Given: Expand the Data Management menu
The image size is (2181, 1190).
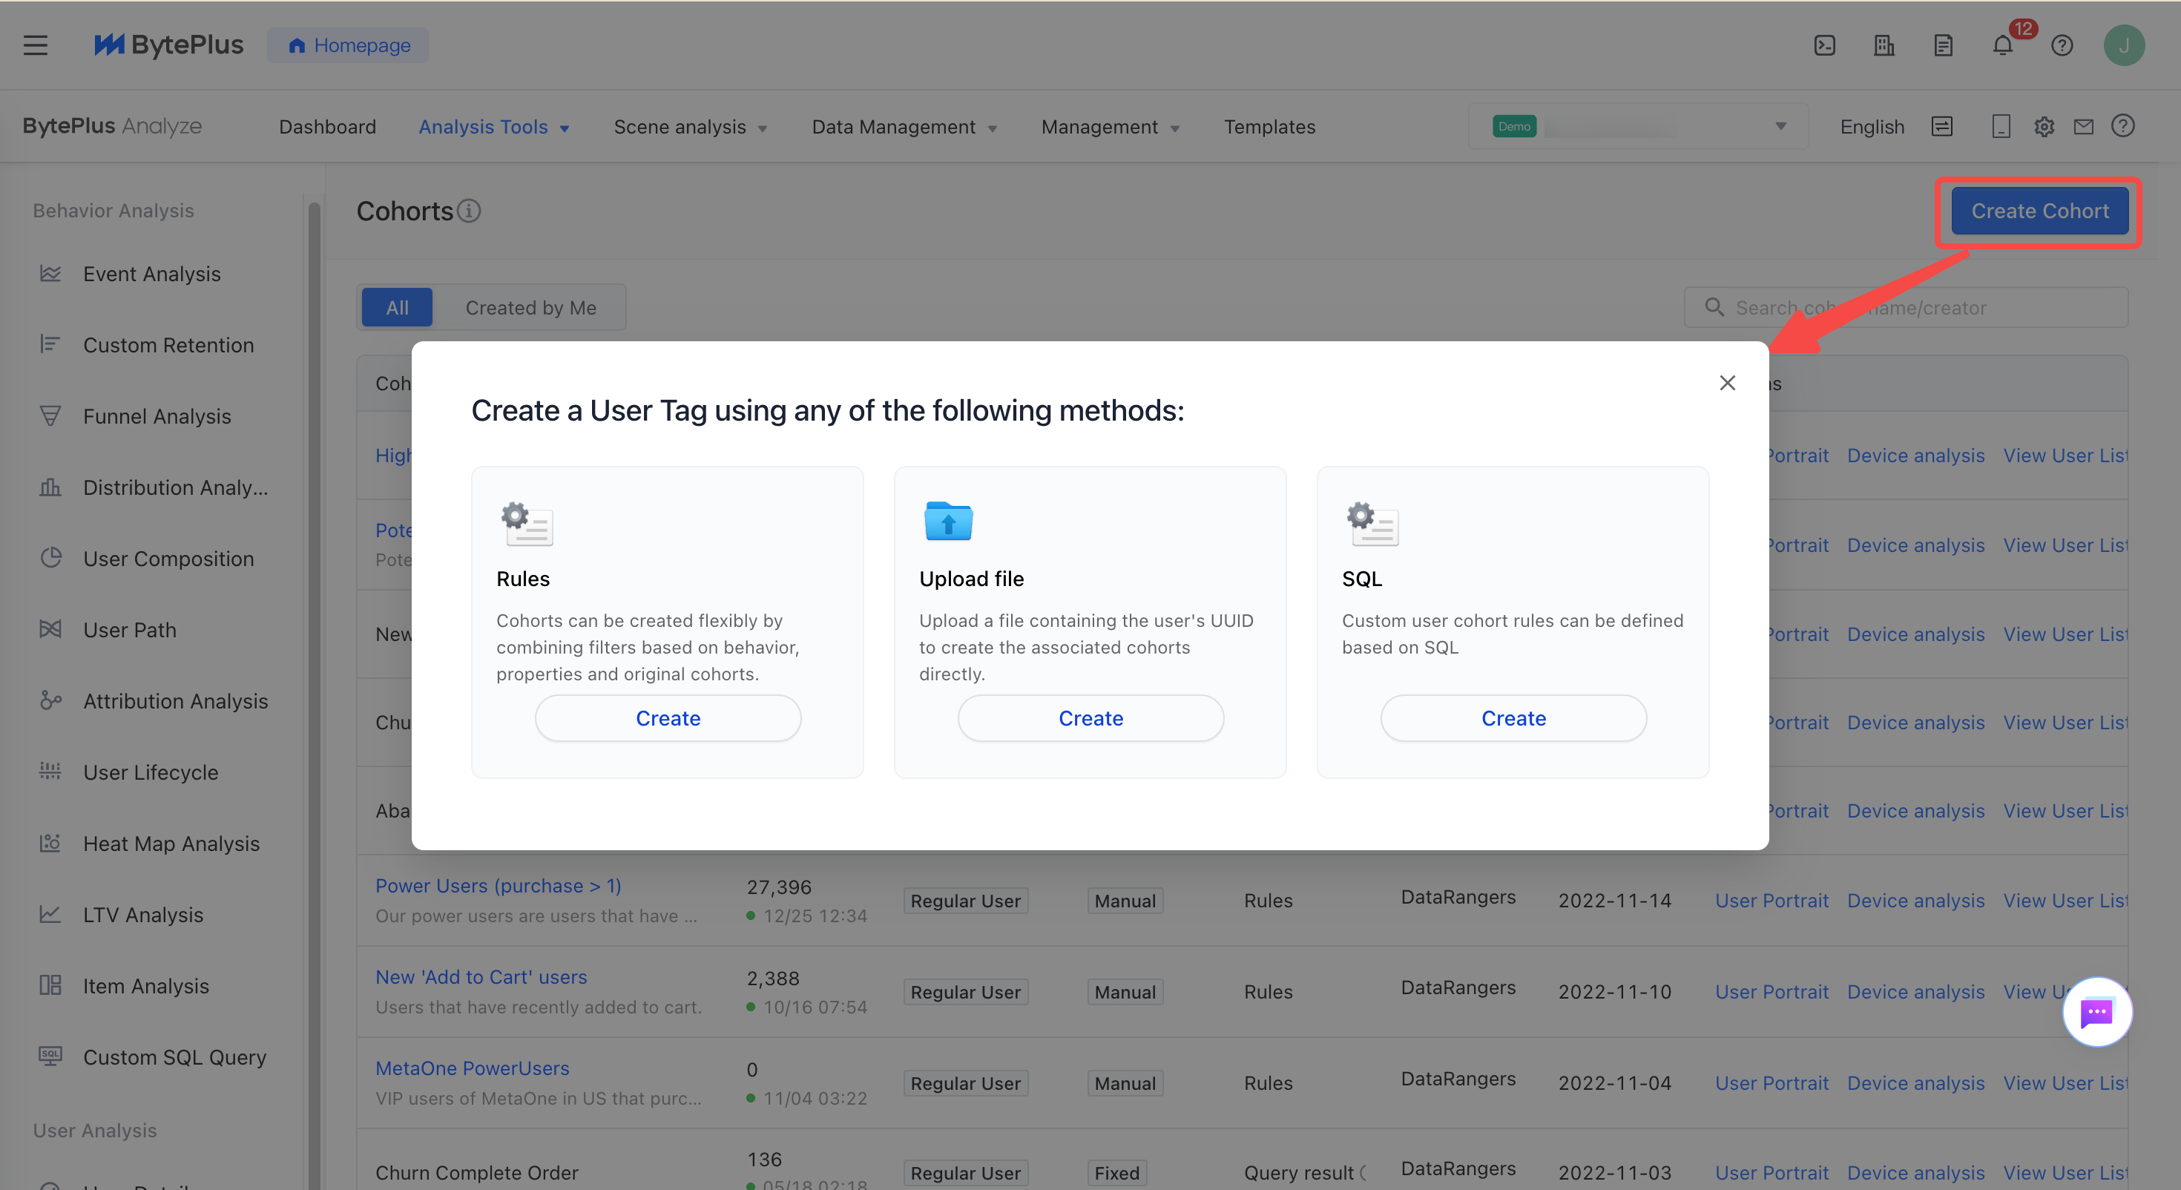Looking at the screenshot, I should tap(904, 127).
